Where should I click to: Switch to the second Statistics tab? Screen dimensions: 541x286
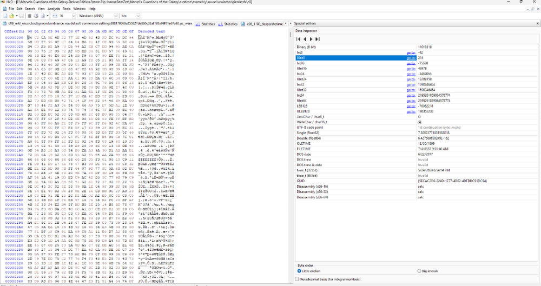click(x=228, y=24)
